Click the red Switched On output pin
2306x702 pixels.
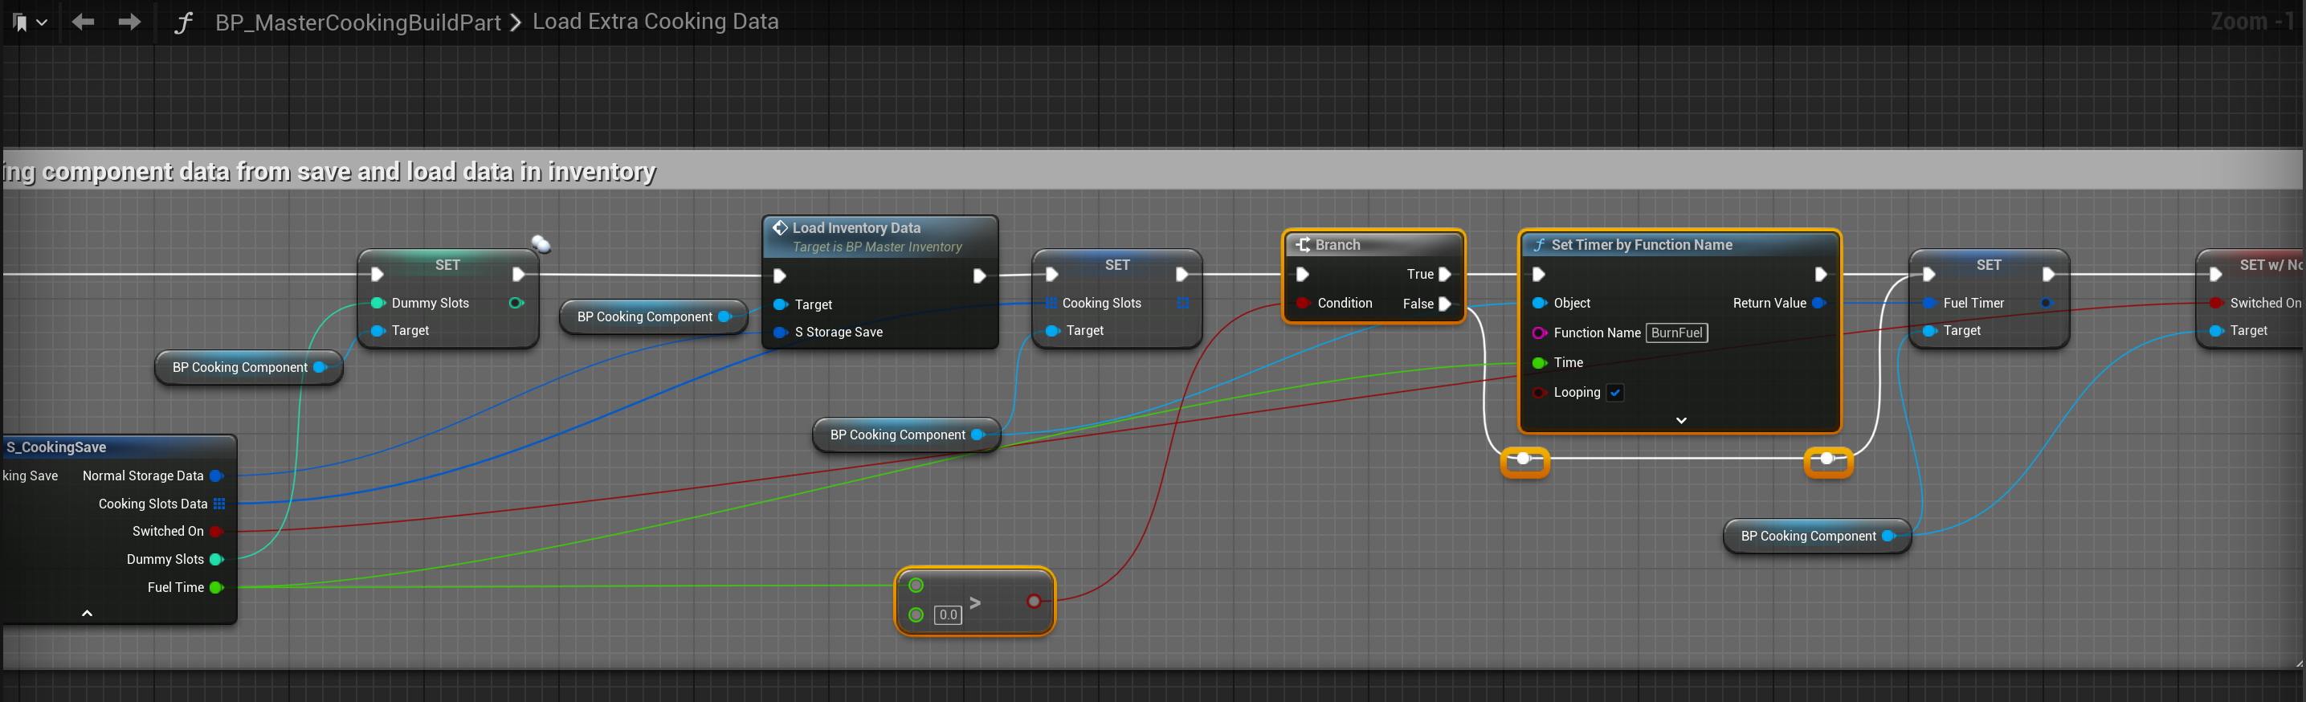pos(216,532)
